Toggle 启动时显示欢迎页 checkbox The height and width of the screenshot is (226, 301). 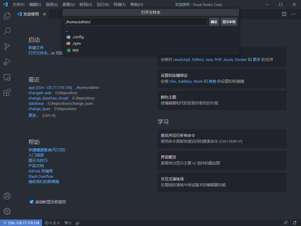(32, 202)
